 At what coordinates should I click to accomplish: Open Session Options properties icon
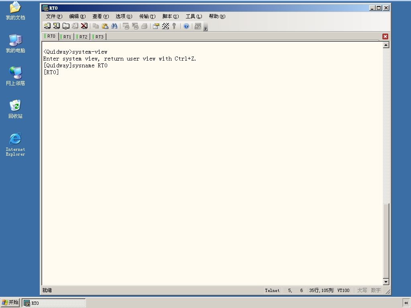click(156, 26)
